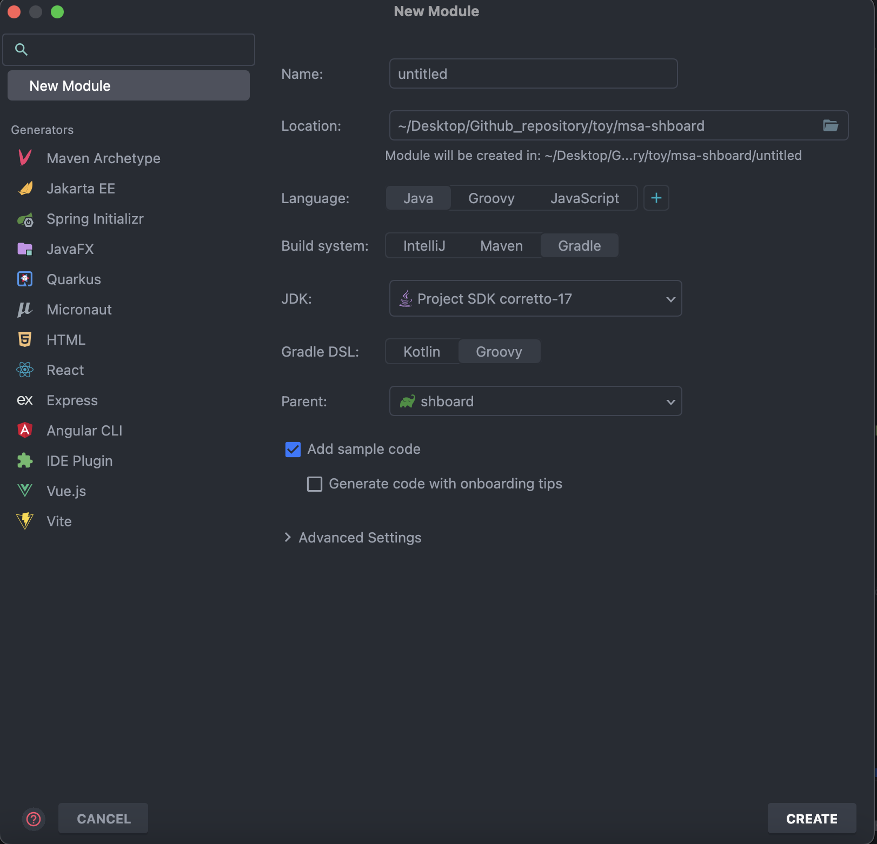Select JavaFX generator label
Screen dimensions: 877x844
(70, 249)
